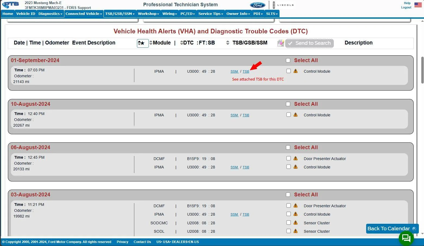Click the Logout link
The height and width of the screenshot is (246, 424).
[406, 8]
